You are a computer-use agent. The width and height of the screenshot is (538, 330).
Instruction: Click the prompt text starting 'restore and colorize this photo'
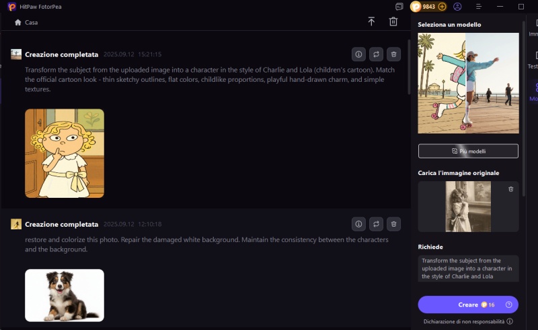206,244
